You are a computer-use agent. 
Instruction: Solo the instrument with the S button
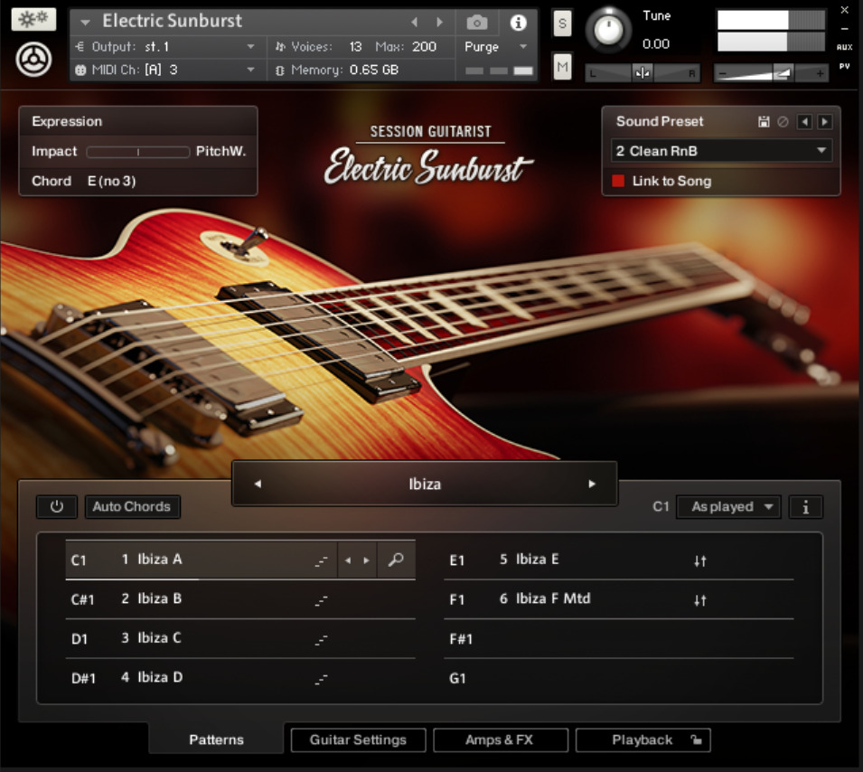tap(562, 24)
